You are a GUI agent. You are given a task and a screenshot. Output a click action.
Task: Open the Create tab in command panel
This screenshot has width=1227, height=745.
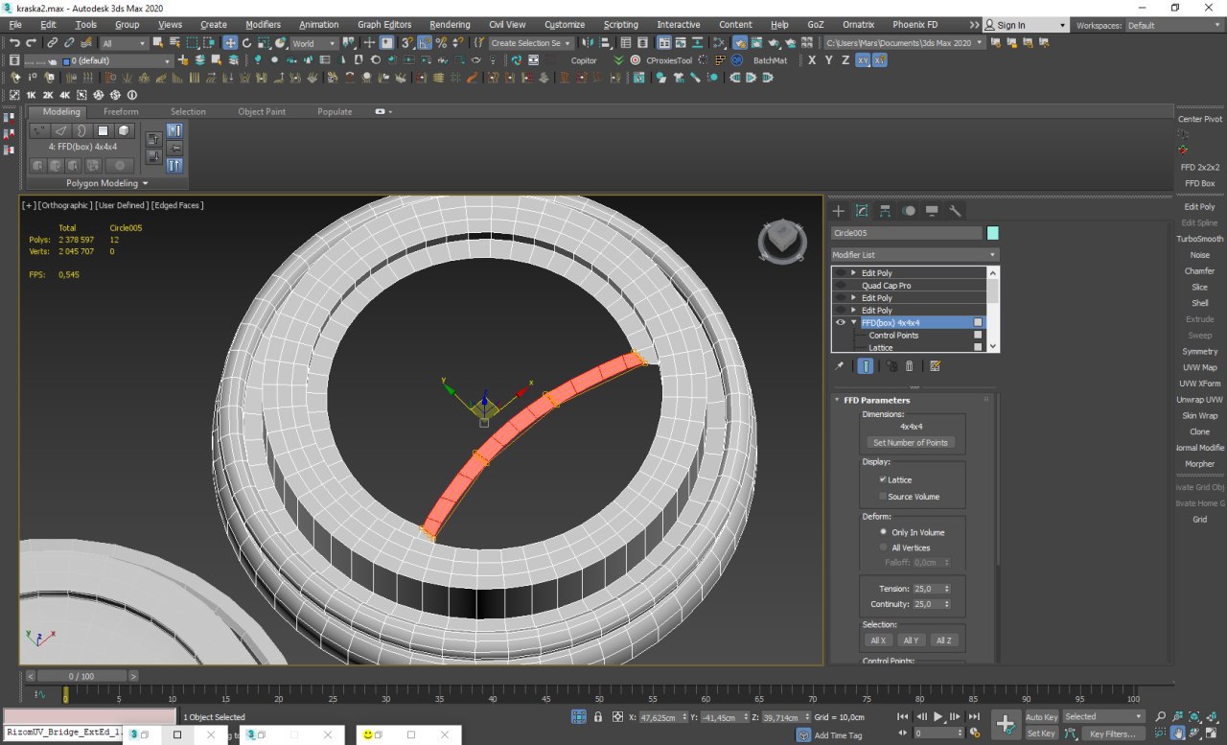[x=838, y=211]
